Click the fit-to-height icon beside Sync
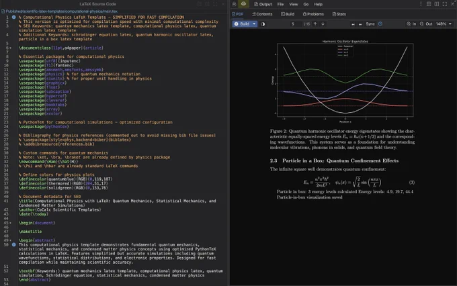The image size is (457, 286). coord(360,24)
